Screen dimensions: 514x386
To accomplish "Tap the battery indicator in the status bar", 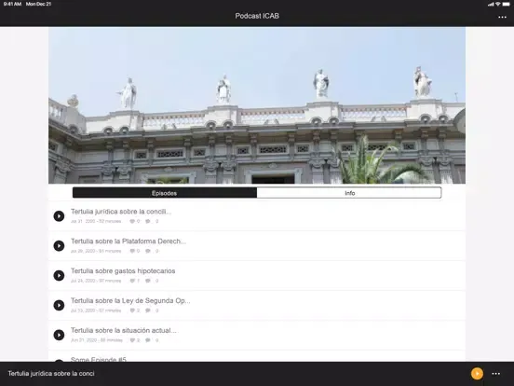I will click(507, 5).
